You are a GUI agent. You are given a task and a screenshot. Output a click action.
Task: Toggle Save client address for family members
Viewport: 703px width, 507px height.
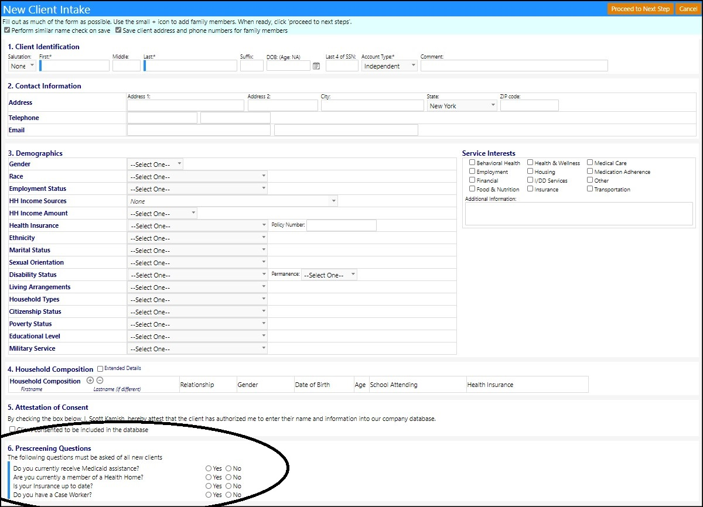pos(118,30)
